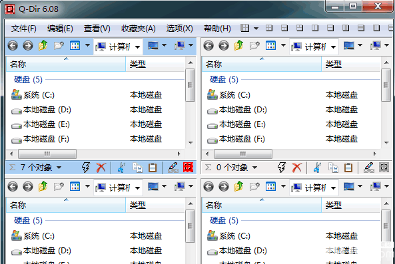Go forward in top-left pane

(28, 46)
